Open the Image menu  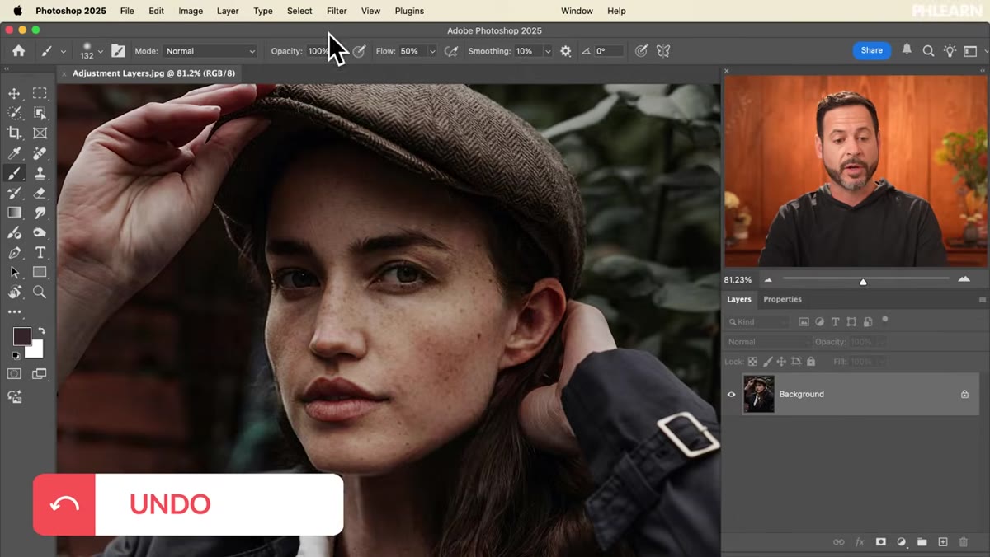click(191, 11)
